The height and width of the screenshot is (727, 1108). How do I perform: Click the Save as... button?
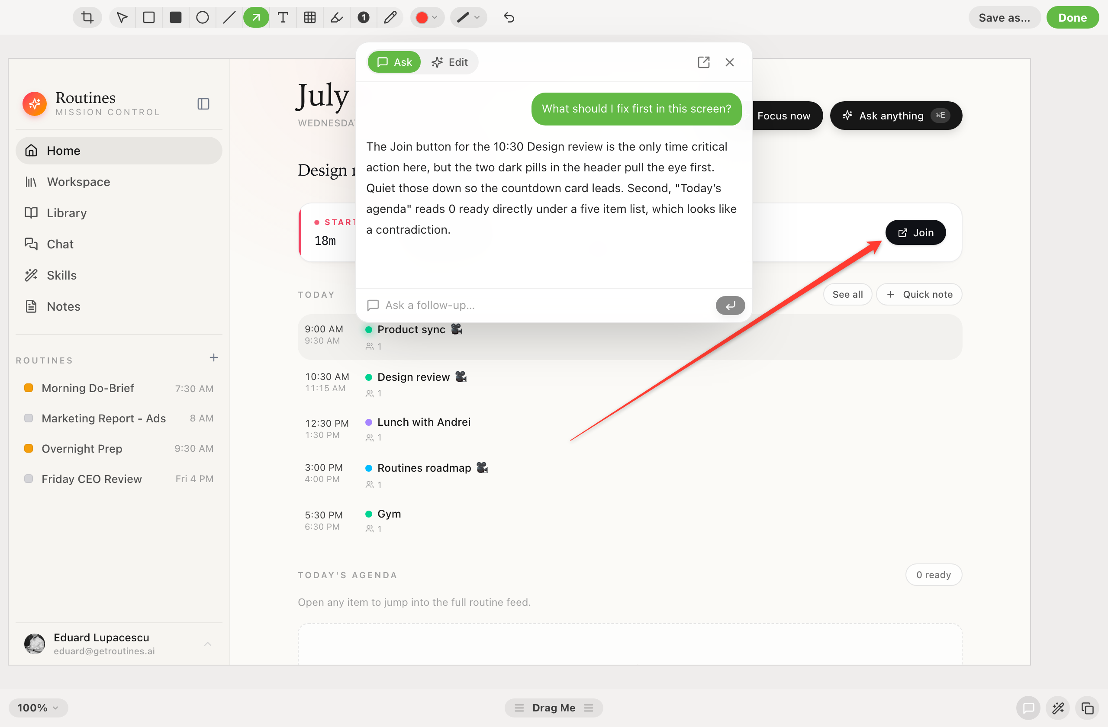pos(1004,18)
